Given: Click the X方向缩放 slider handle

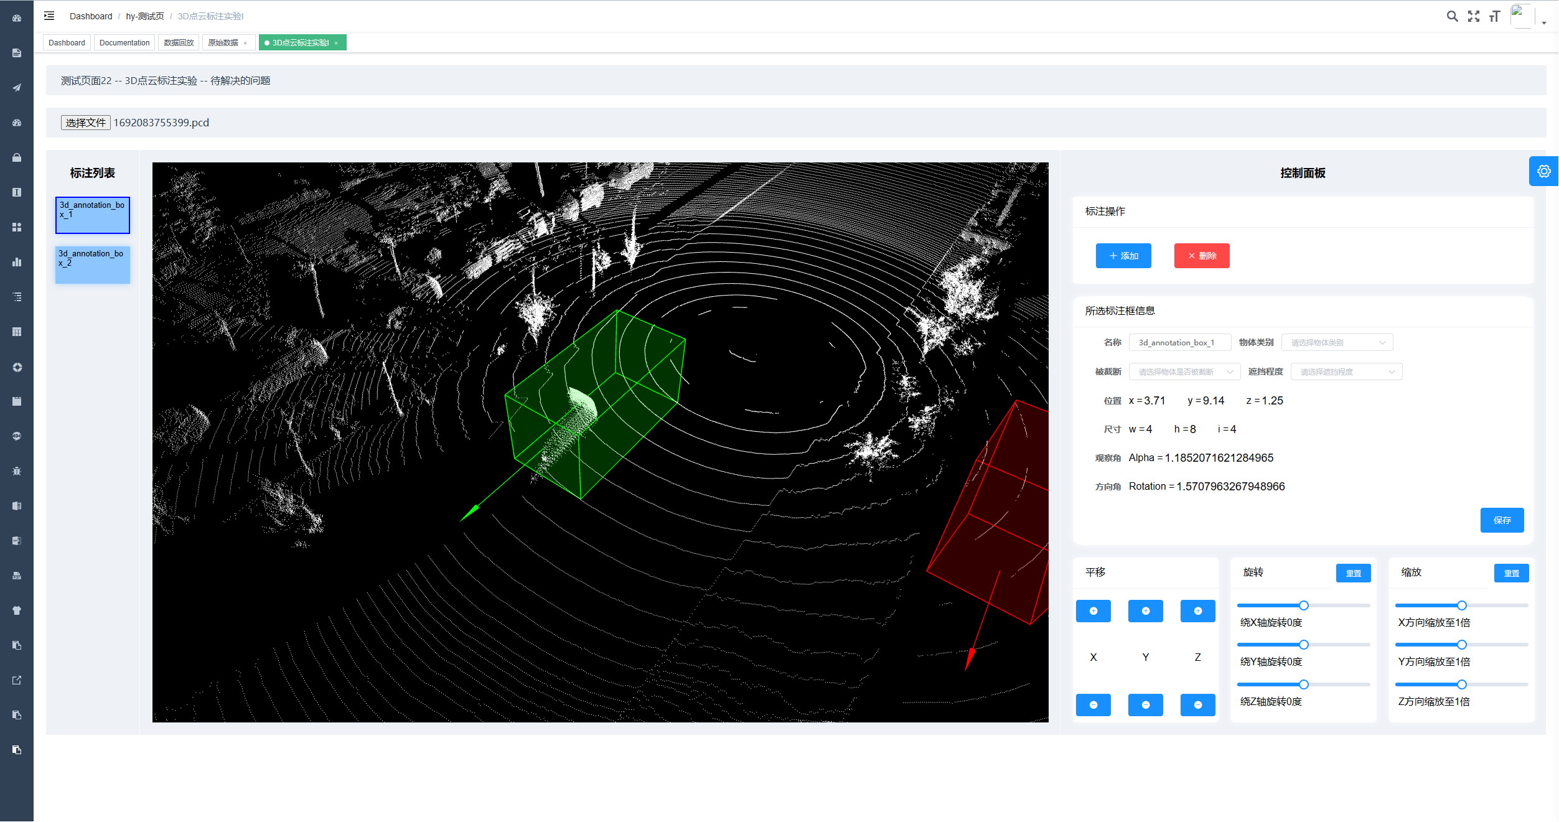Looking at the screenshot, I should pos(1461,605).
